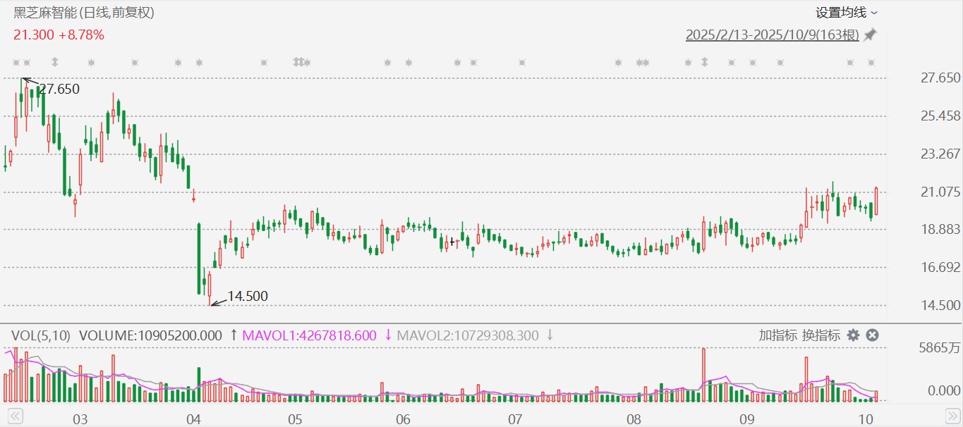
Task: Close the VOL indicator panel
Action: click(x=872, y=335)
